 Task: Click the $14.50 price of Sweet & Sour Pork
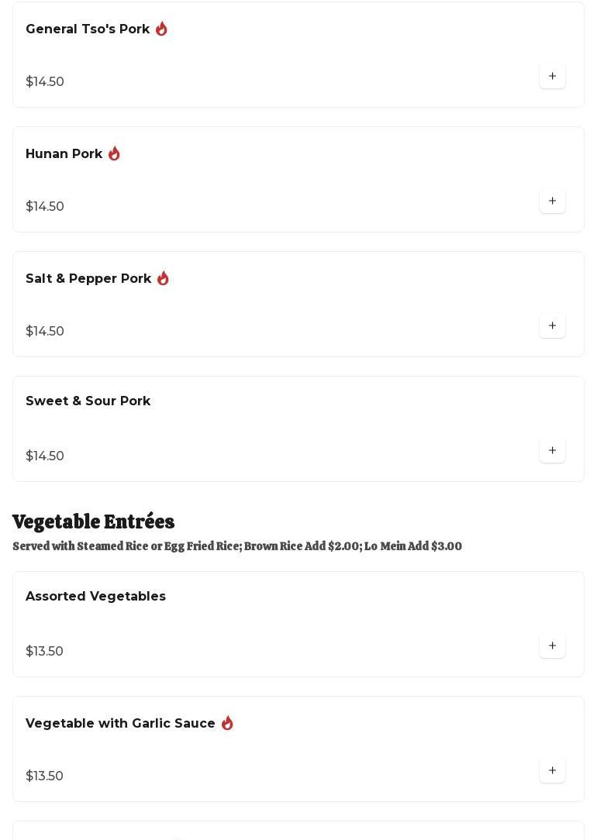45,456
